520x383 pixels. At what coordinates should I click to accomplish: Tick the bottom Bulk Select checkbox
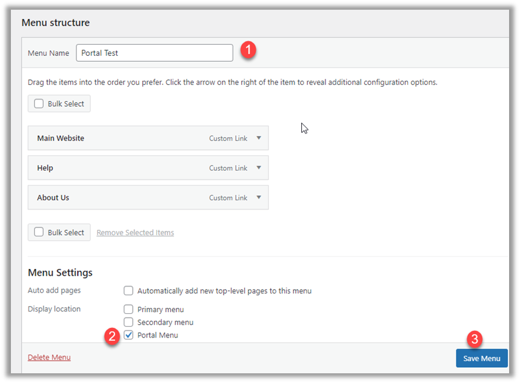(39, 232)
